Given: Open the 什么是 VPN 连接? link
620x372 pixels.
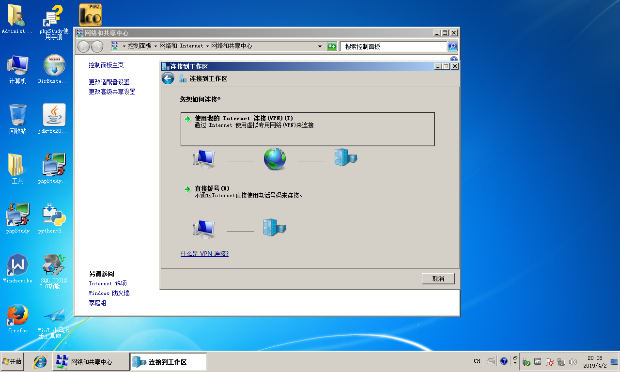Looking at the screenshot, I should pos(204,254).
